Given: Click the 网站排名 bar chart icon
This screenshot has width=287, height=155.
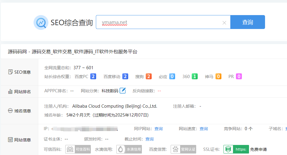Looking at the screenshot, I should (x=10, y=91).
